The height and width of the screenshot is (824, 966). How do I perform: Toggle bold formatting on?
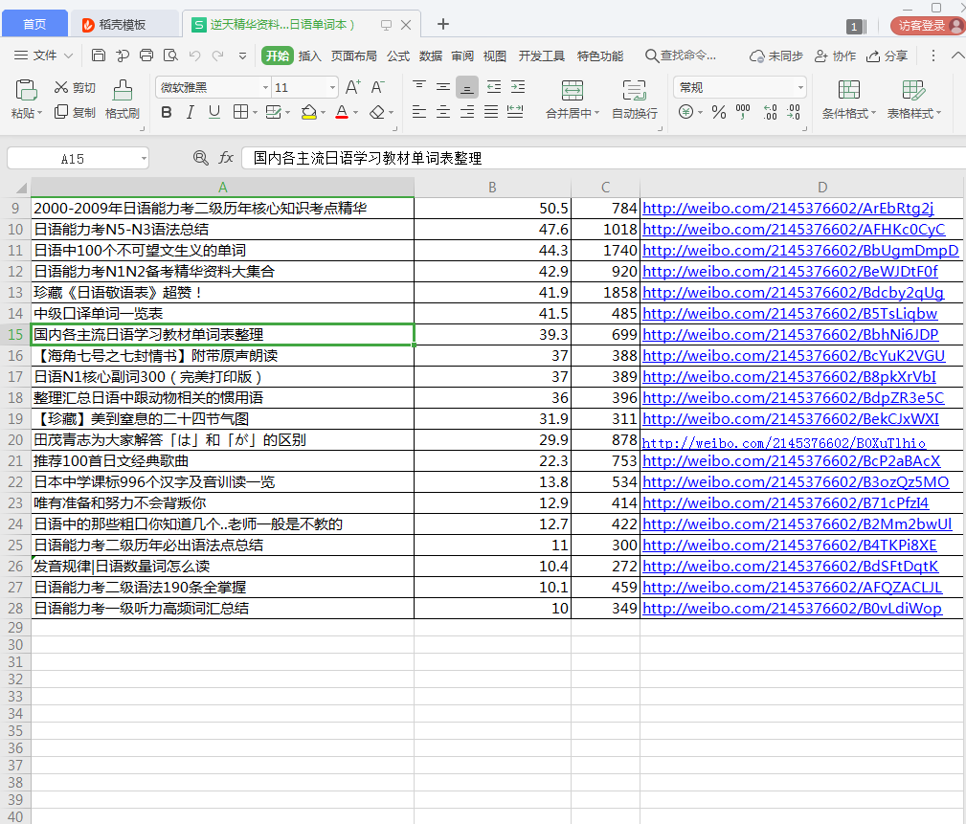coord(166,113)
